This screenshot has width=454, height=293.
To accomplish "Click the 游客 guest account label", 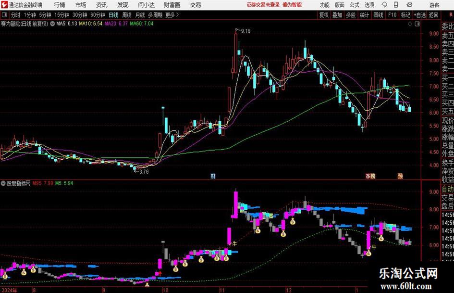I will pos(434,5).
